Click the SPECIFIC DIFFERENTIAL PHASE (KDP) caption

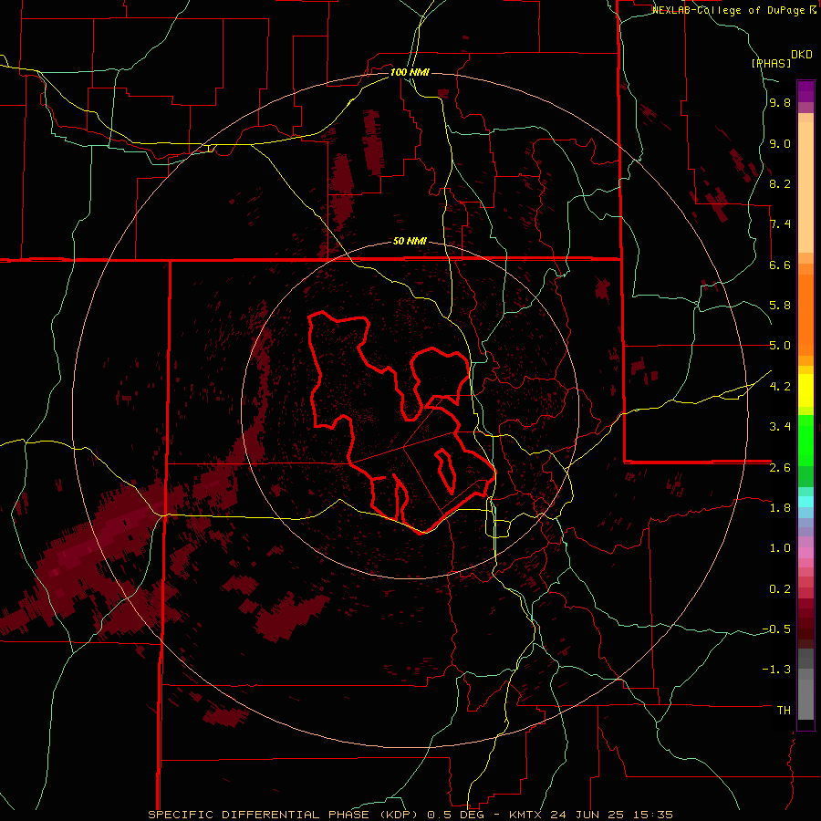(x=285, y=815)
